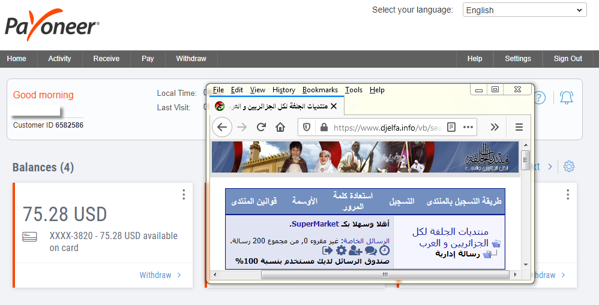The height and width of the screenshot is (305, 599).
Task: Open the Help menu in Firefox
Action: [x=377, y=90]
